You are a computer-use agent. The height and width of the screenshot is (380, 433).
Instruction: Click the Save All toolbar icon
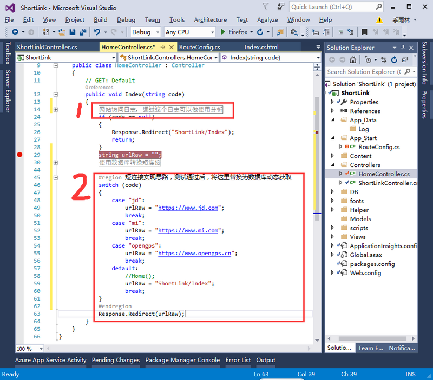[83, 32]
